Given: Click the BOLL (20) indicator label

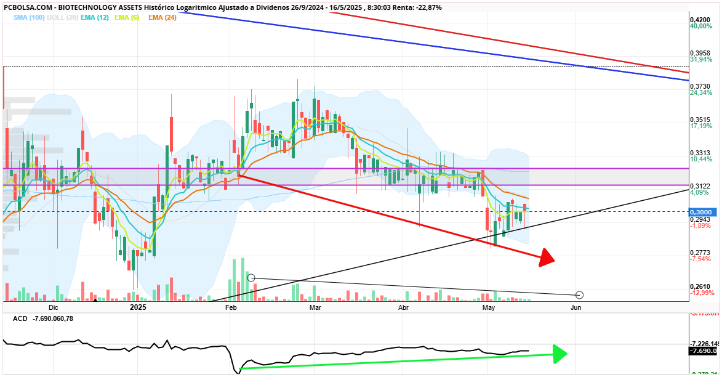Looking at the screenshot, I should (62, 17).
